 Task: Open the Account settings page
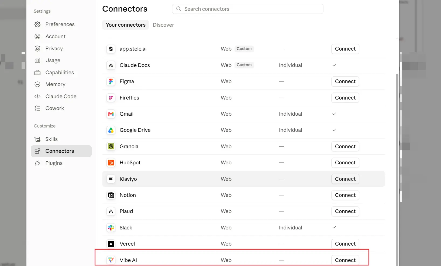click(x=61, y=36)
